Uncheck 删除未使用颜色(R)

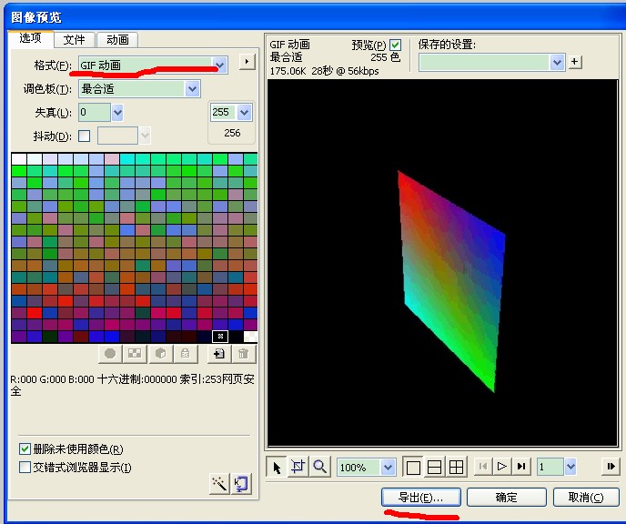click(x=25, y=449)
